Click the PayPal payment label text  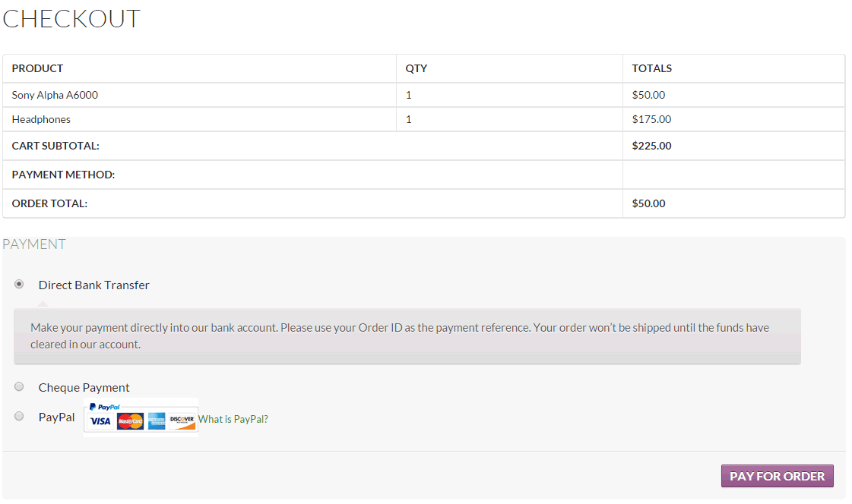click(57, 417)
